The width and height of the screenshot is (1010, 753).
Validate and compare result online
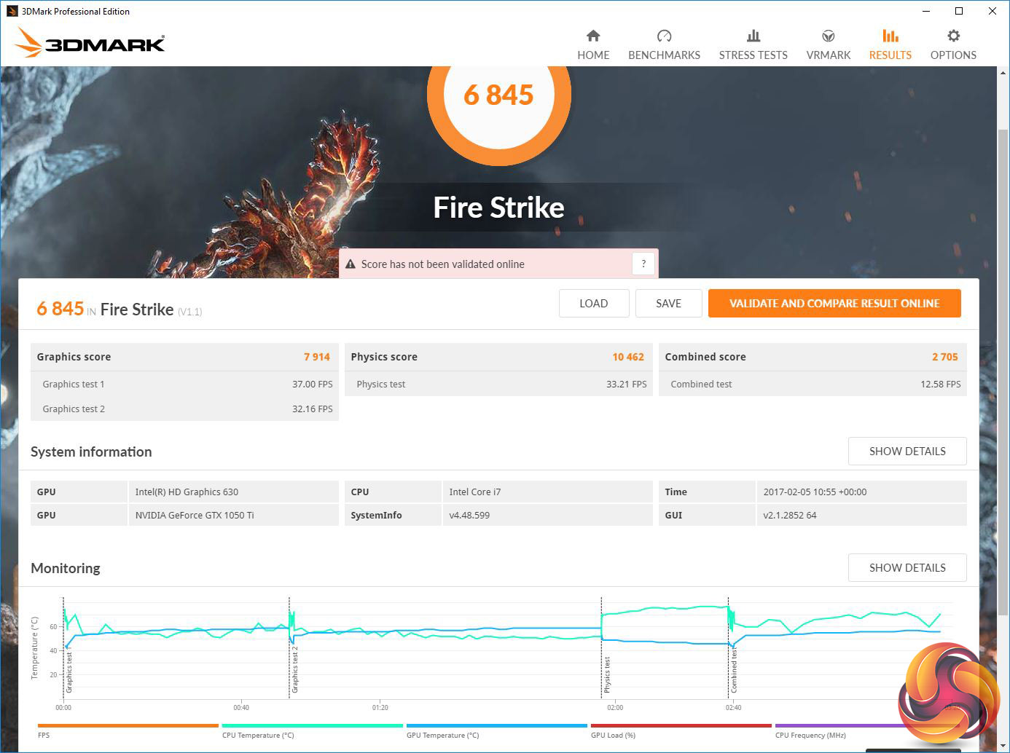[834, 304]
